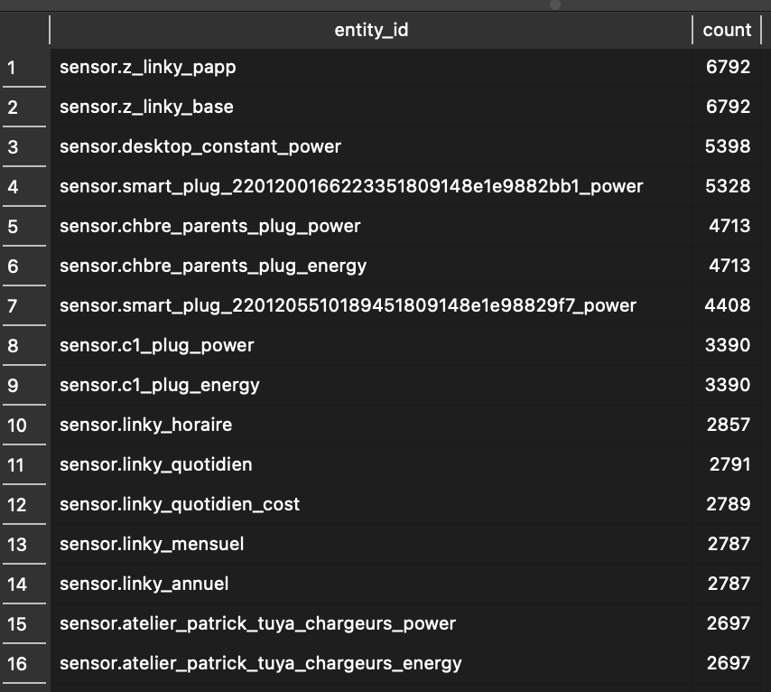Screen dimensions: 771x692
Task: Select sensor.c1_plug_energy cell
Action: (371, 386)
